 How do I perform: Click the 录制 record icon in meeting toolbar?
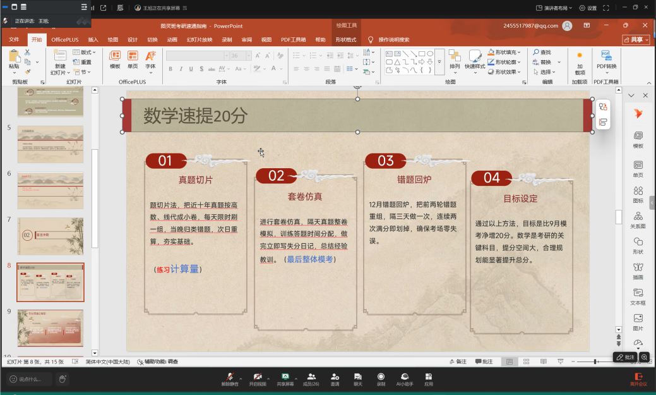click(381, 379)
